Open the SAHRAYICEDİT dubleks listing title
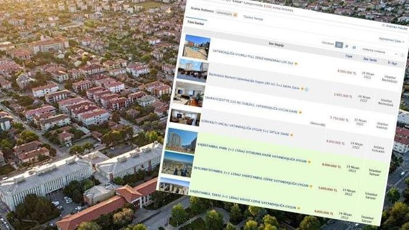This screenshot has width=409, height=230. 251,105
